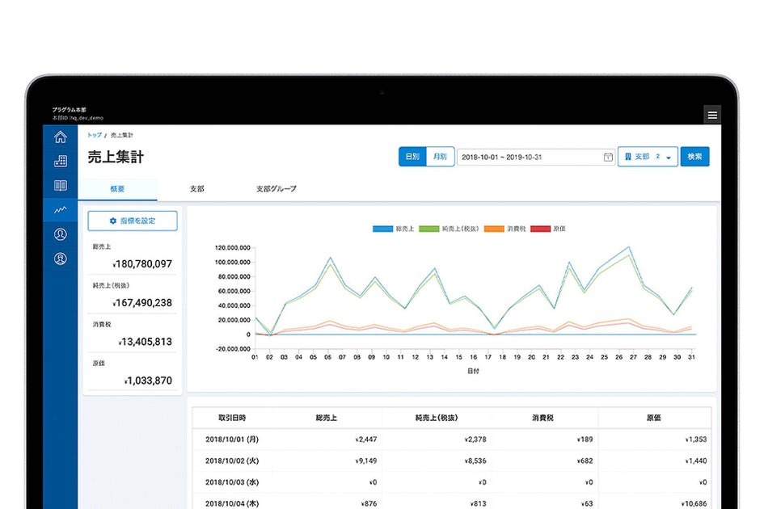The image size is (764, 509).
Task: Toggle the 原価 red legend series
Action: coord(548,229)
